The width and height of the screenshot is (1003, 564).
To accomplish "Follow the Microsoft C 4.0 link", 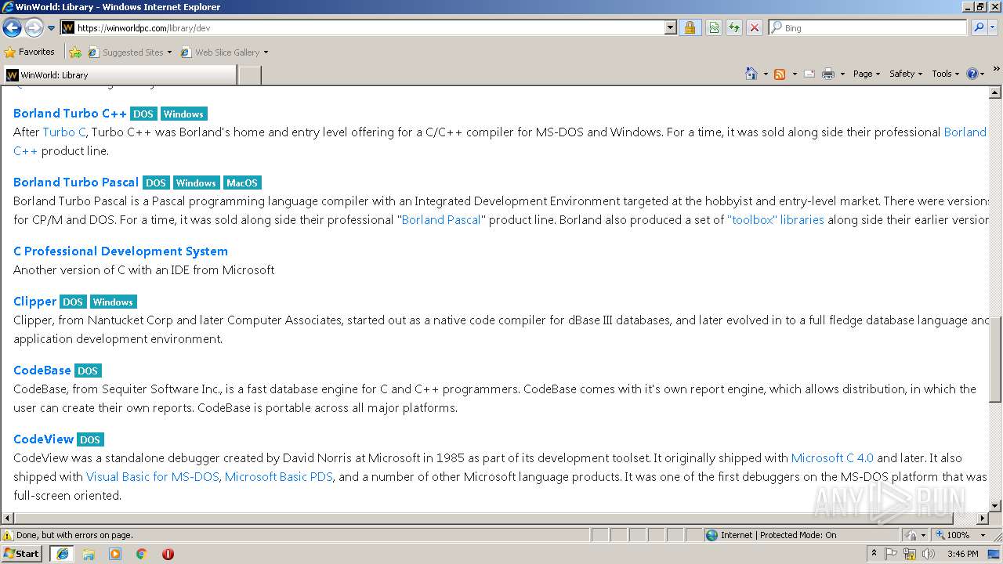I will 832,457.
